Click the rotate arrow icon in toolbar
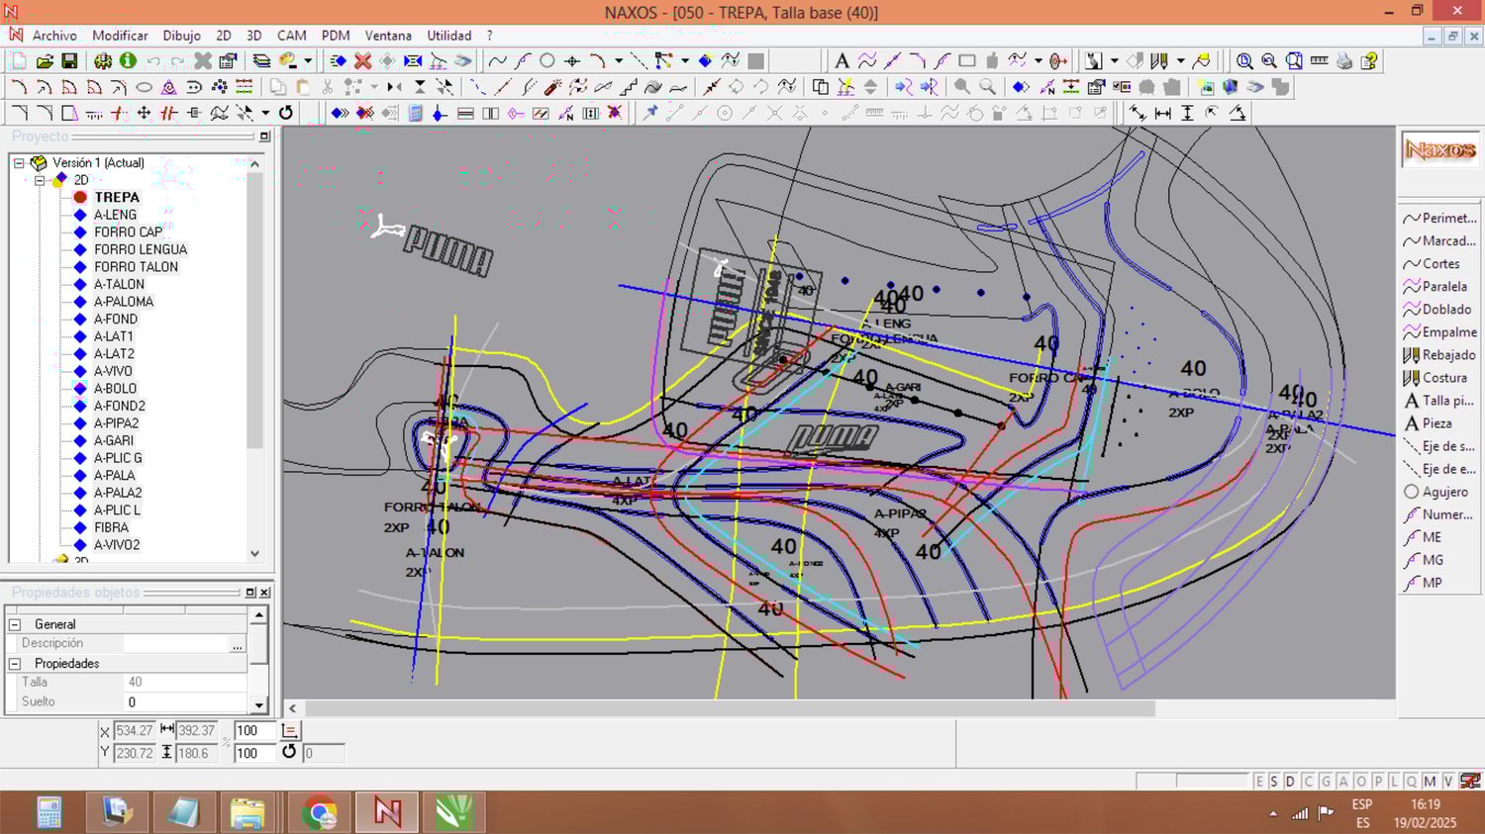 point(286,113)
